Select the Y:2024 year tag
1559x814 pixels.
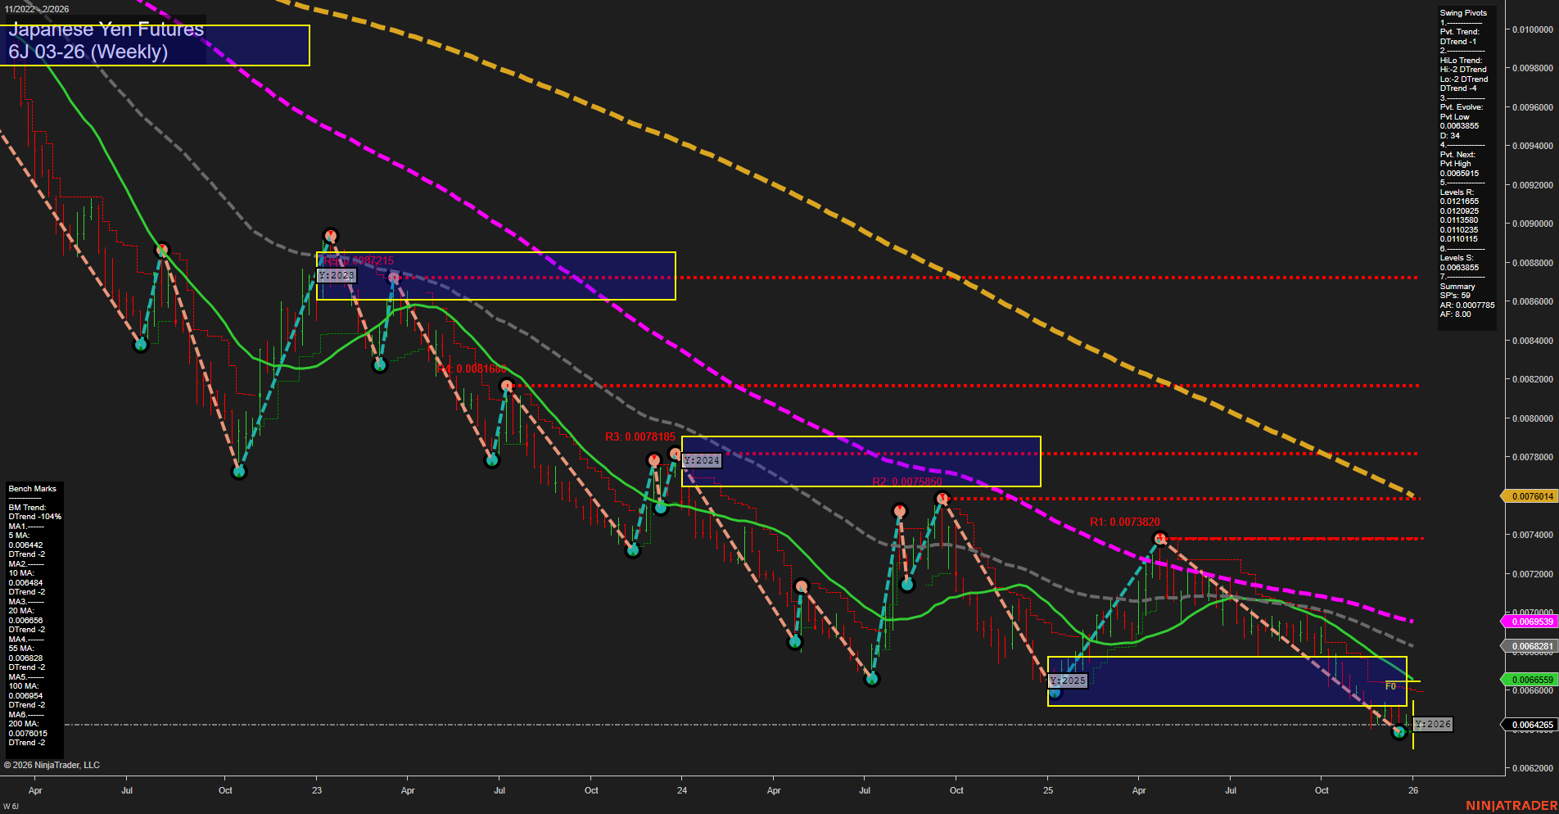(701, 460)
